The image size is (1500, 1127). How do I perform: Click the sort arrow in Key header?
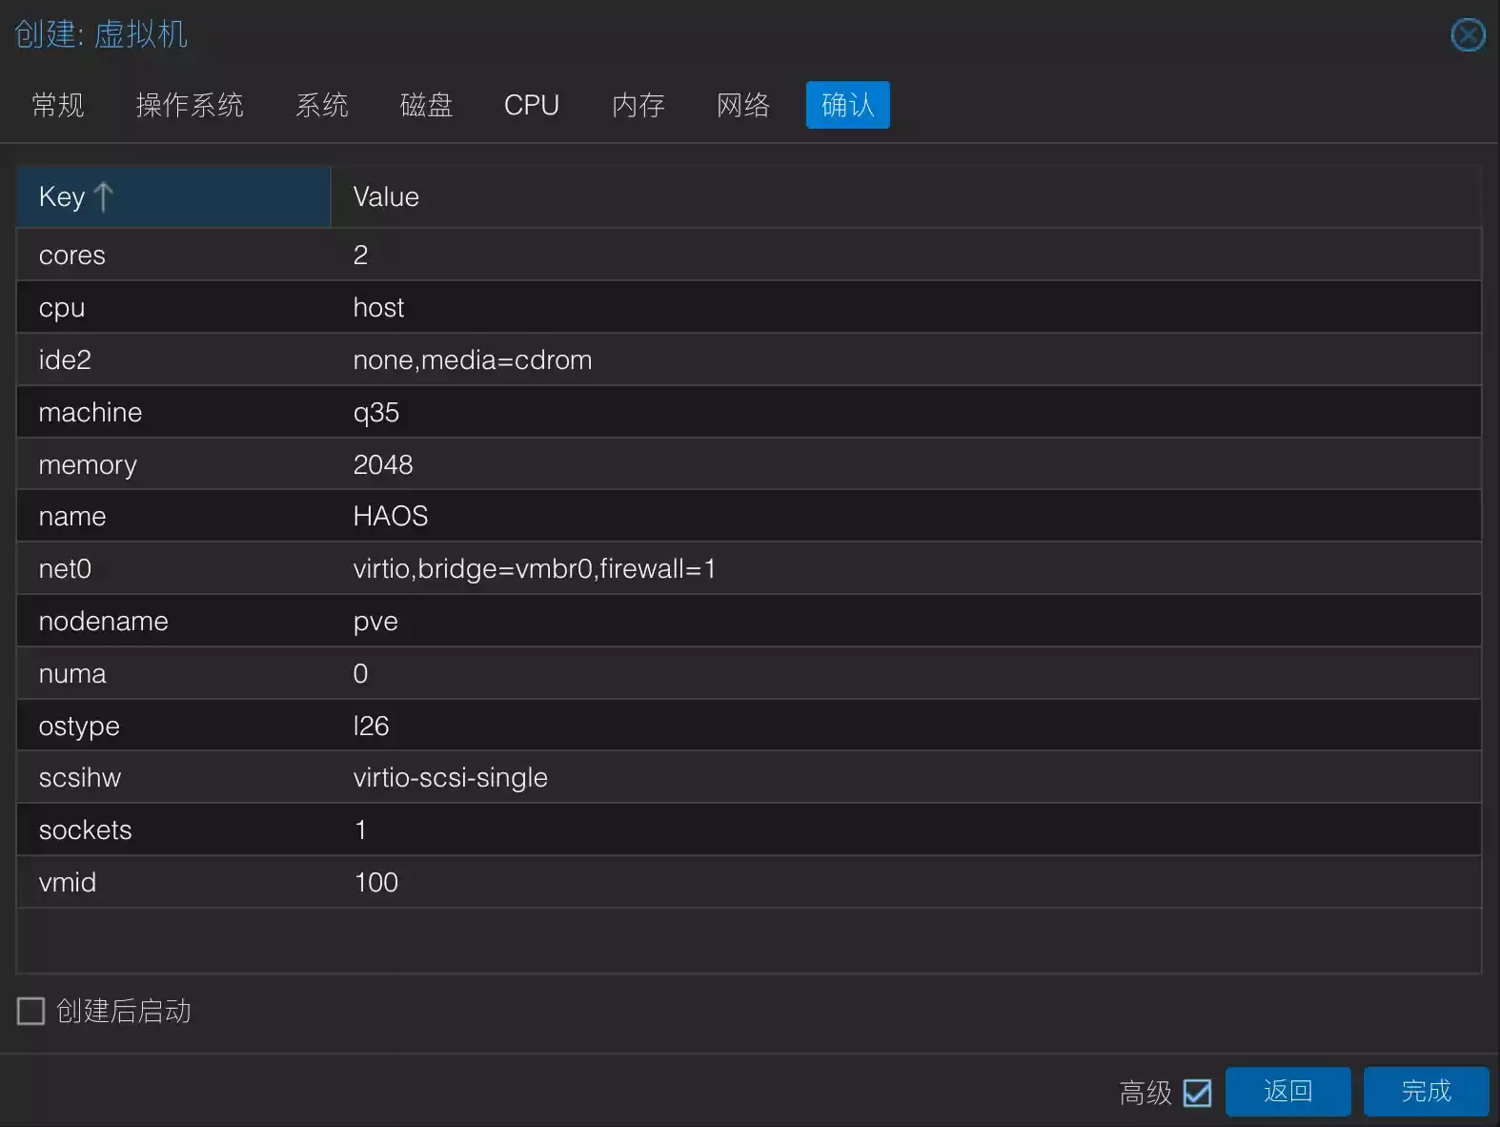(103, 196)
